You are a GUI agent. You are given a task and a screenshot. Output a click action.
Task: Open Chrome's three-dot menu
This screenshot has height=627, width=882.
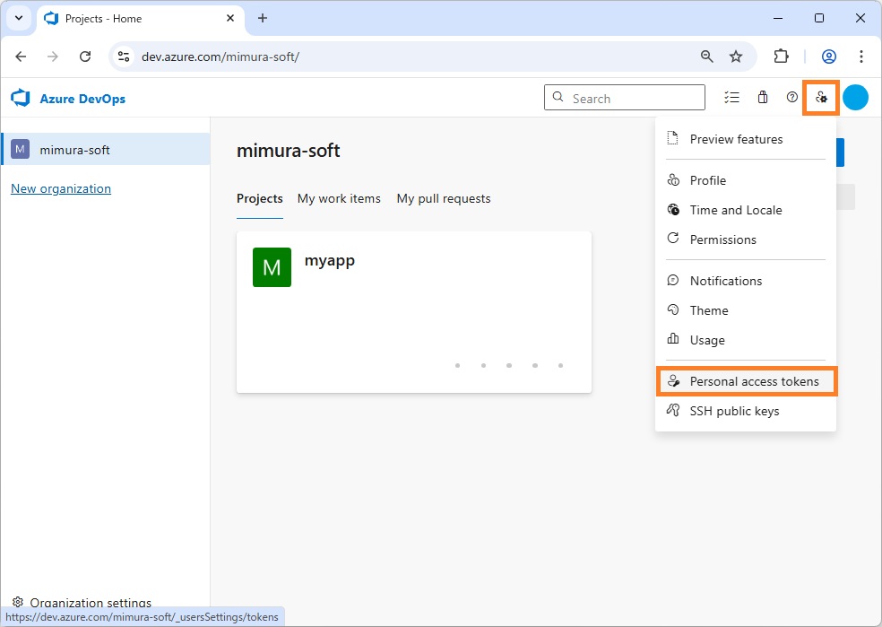click(861, 57)
